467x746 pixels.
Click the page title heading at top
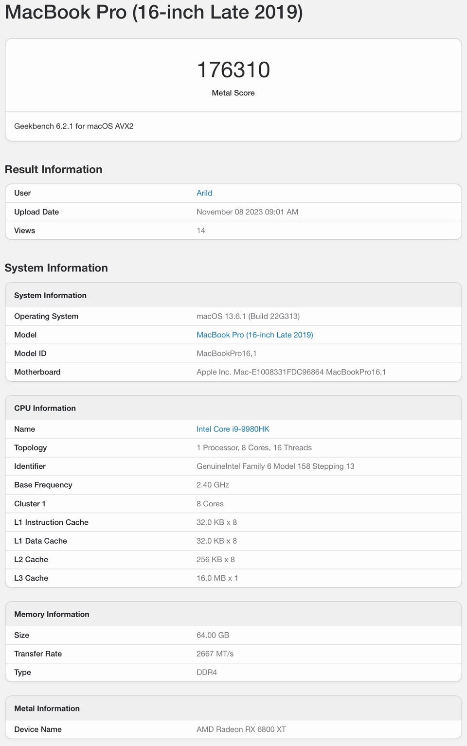[x=154, y=12]
